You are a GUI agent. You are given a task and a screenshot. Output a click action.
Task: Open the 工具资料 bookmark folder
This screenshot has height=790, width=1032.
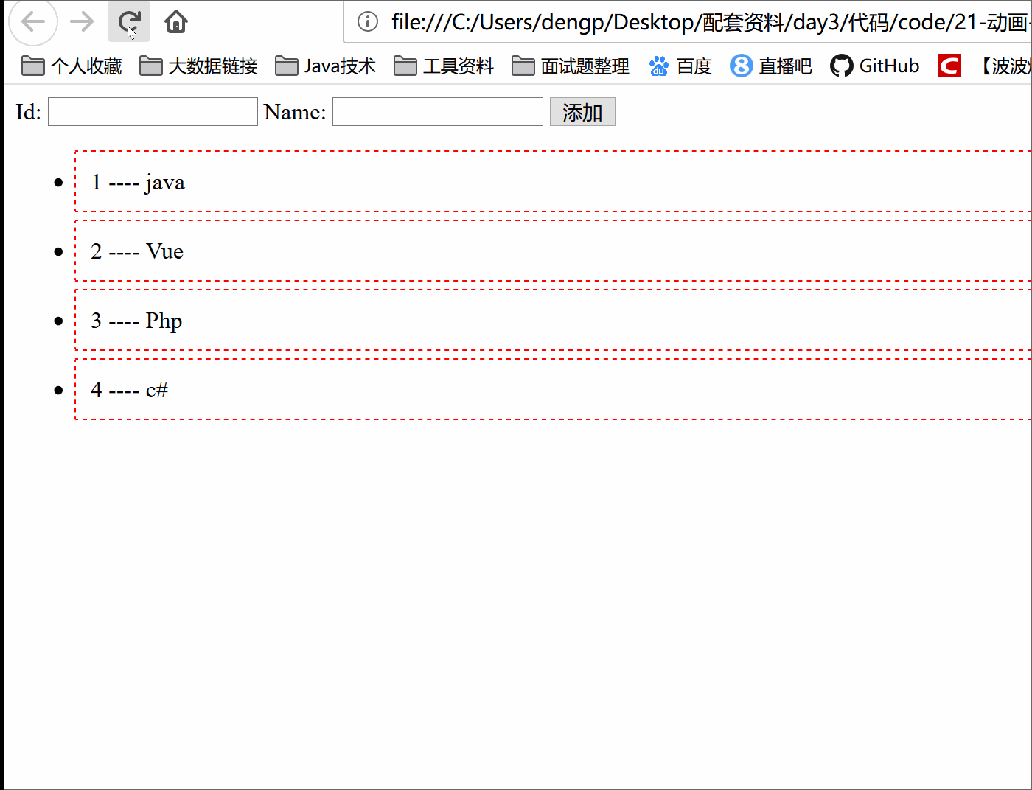pos(444,66)
